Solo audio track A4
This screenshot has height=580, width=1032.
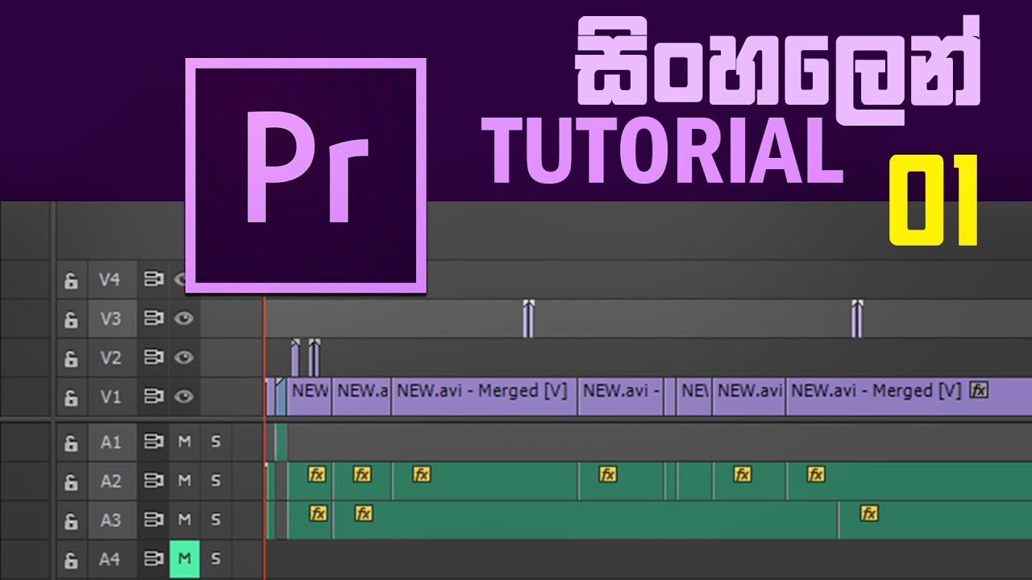tap(215, 558)
